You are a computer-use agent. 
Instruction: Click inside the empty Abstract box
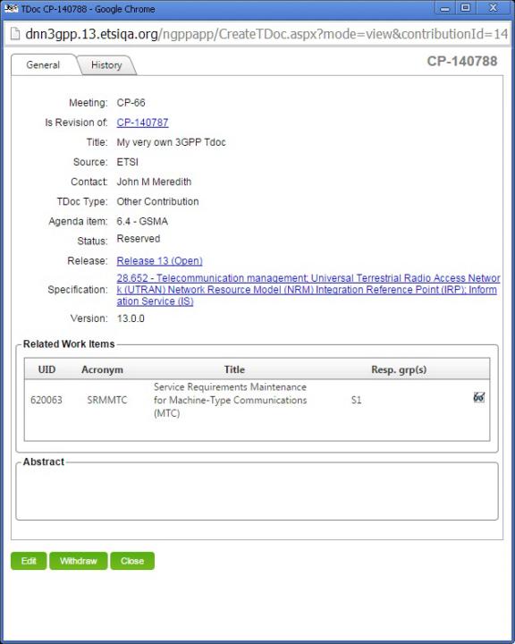click(257, 493)
